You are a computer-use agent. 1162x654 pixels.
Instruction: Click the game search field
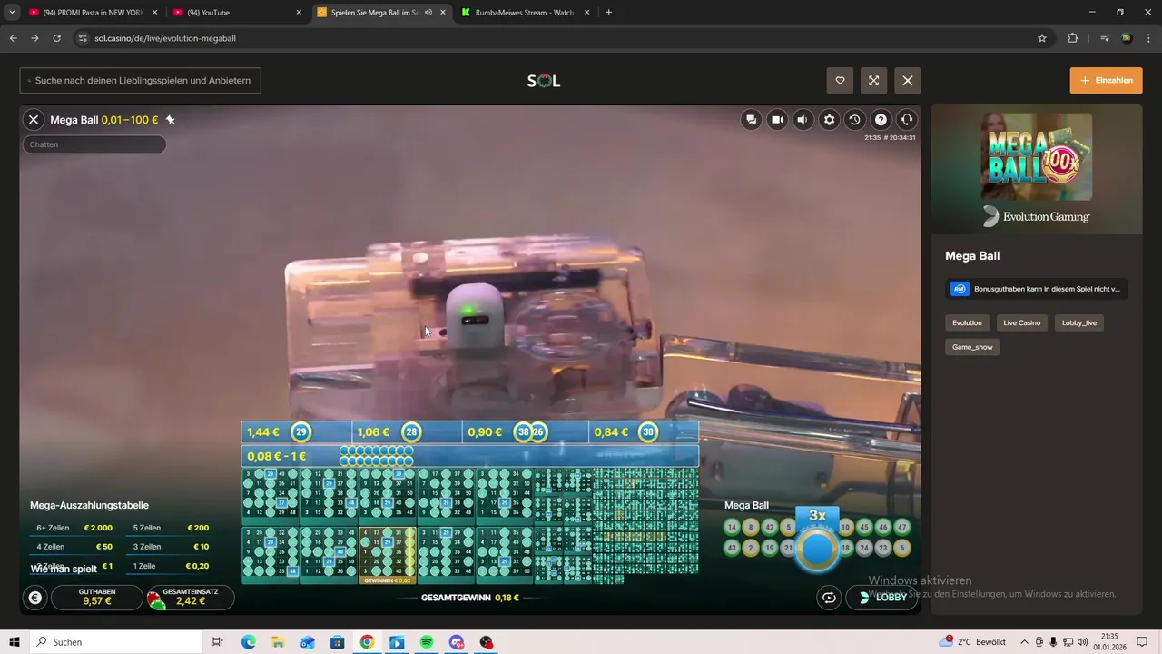tap(141, 80)
